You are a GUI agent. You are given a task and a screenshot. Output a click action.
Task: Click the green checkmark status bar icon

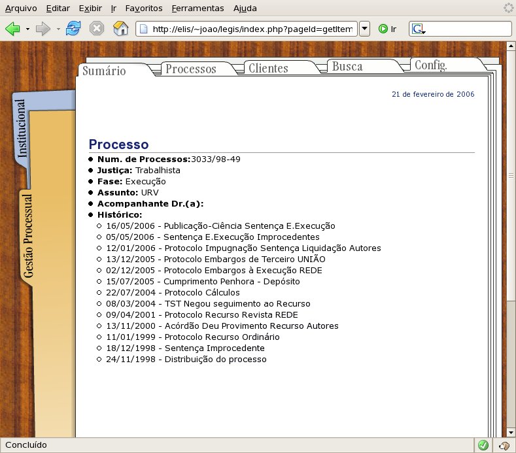click(483, 445)
